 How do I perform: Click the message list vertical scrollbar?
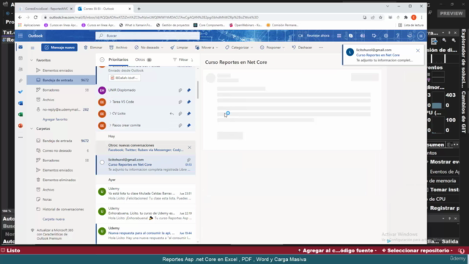tap(197, 89)
